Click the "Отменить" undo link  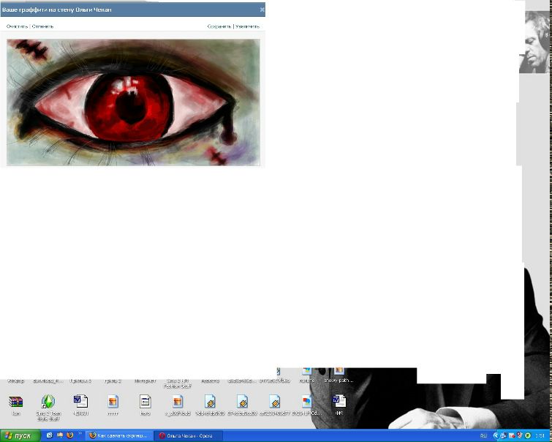[x=42, y=26]
